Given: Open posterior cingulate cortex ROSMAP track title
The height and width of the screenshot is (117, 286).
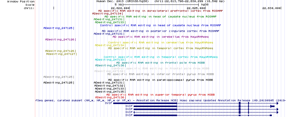Looking at the screenshot, I should click(x=160, y=31).
